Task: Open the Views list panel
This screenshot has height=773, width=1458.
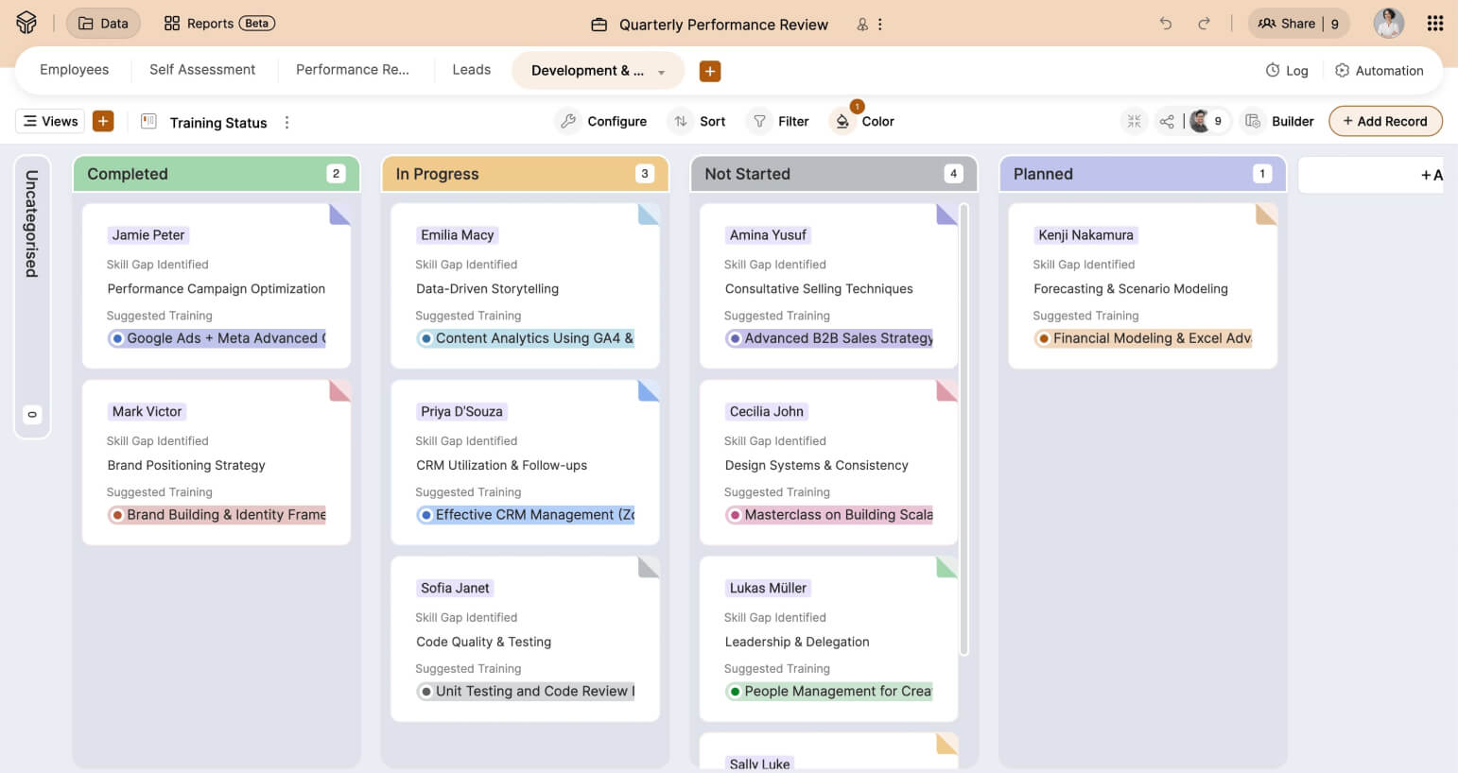Action: 50,121
